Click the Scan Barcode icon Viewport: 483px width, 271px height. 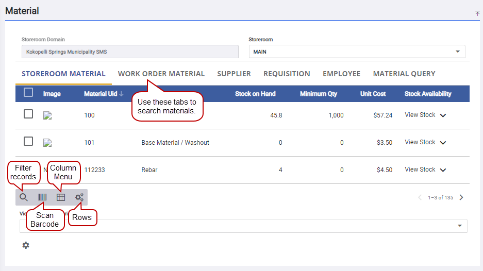pyautogui.click(x=42, y=197)
